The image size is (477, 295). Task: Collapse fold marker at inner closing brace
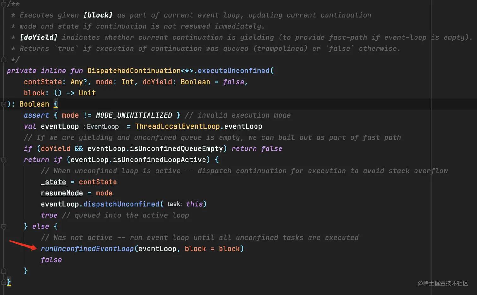click(4, 271)
